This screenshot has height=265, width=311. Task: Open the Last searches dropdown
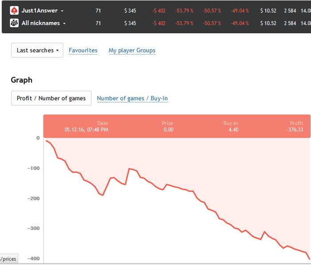37,51
